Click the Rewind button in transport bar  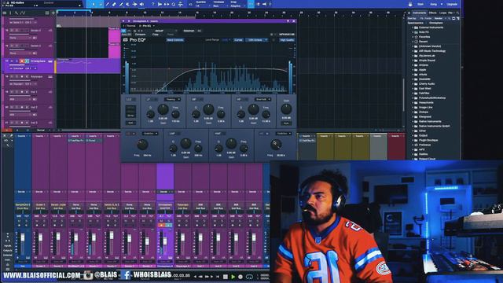[200, 277]
